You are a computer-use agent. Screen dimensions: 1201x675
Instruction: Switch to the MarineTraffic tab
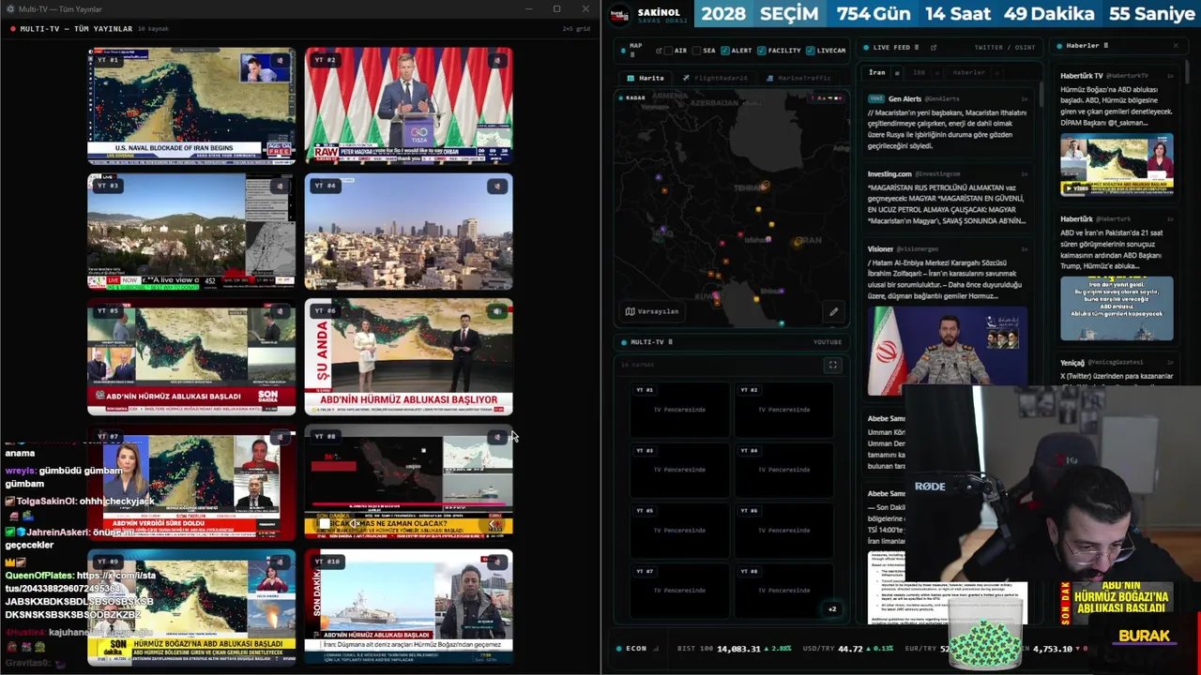[798, 78]
